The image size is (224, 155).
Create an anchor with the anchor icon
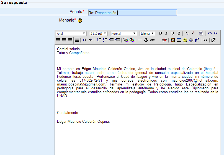[146, 40]
